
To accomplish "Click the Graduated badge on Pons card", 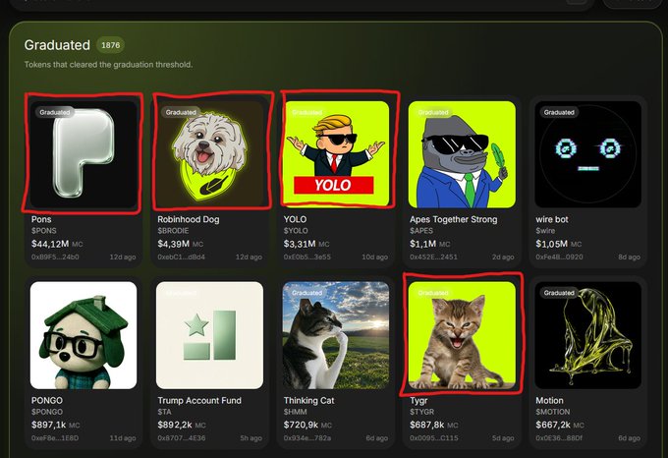I will [55, 112].
